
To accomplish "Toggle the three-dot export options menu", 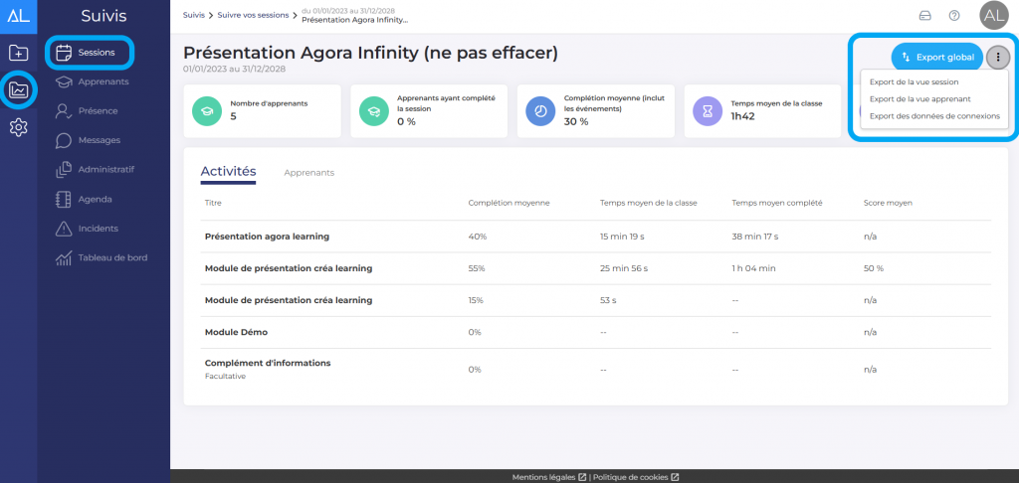I will (x=998, y=58).
